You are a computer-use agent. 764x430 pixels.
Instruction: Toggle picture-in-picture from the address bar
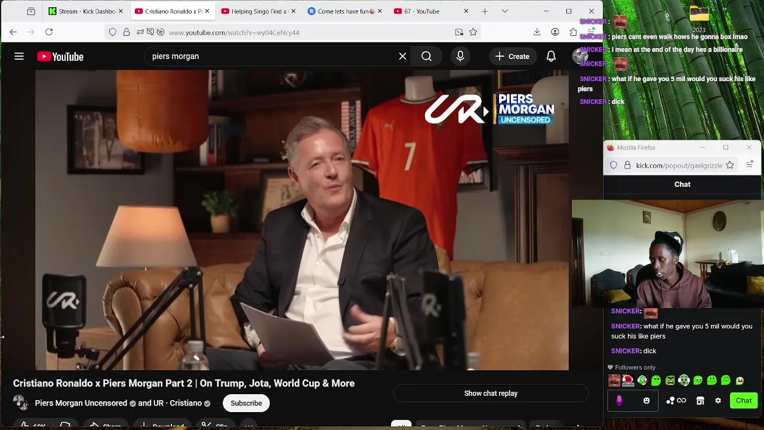coord(459,32)
